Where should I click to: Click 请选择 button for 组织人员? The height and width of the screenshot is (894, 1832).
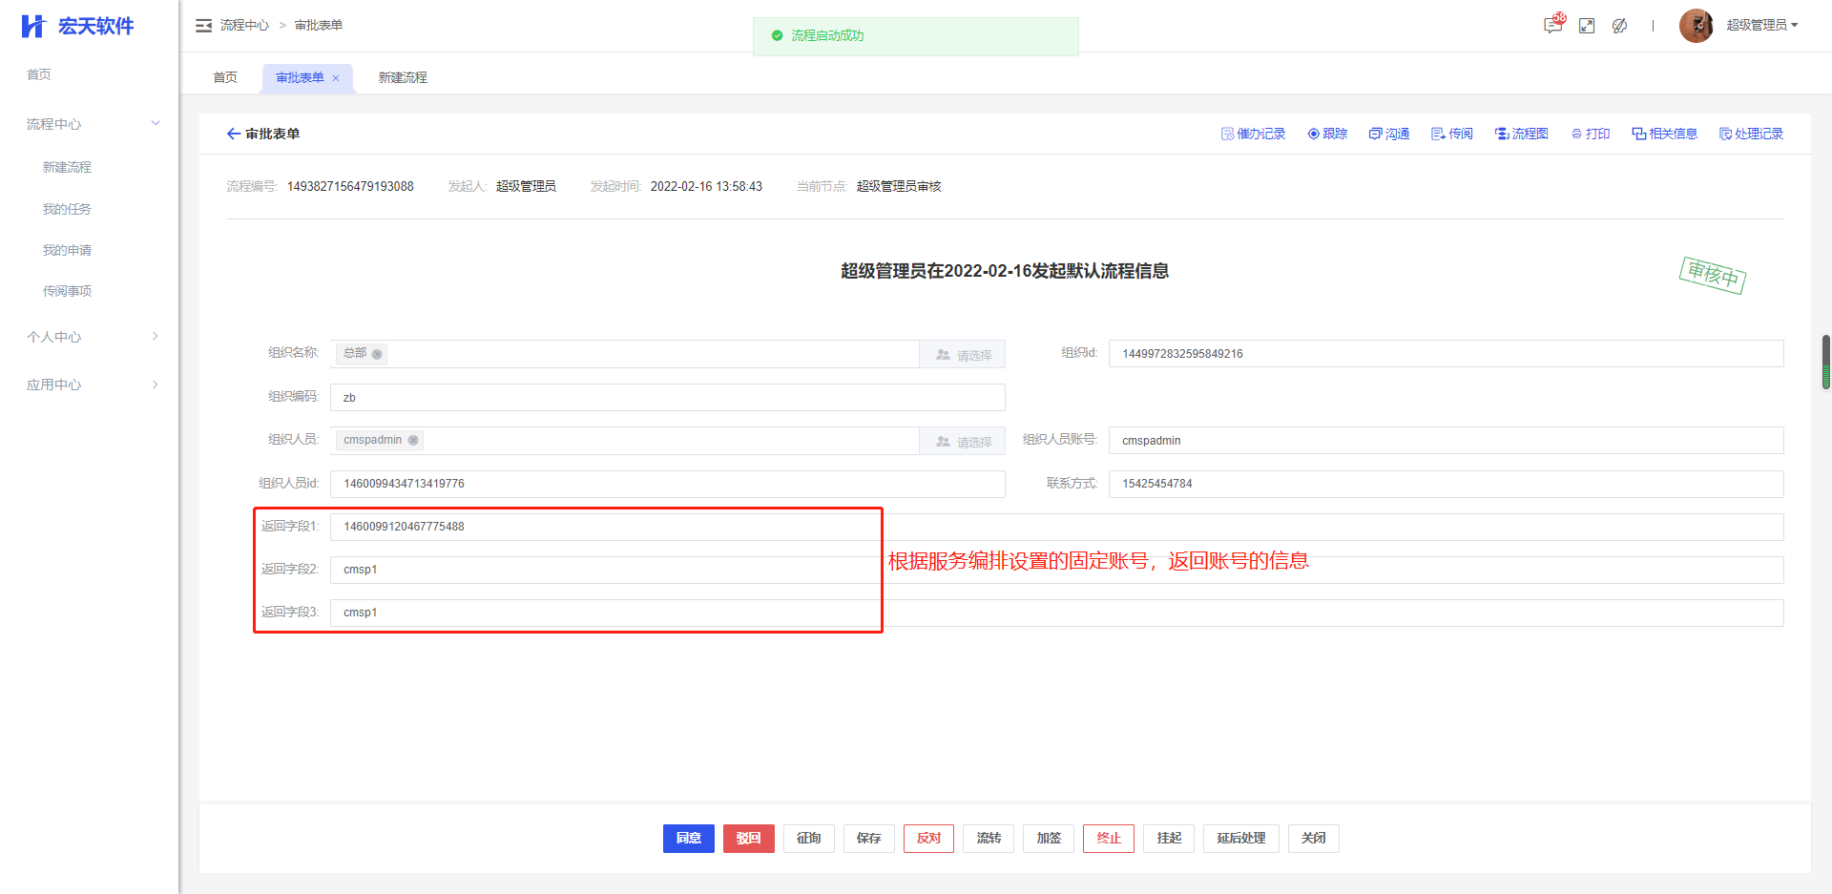pyautogui.click(x=962, y=442)
